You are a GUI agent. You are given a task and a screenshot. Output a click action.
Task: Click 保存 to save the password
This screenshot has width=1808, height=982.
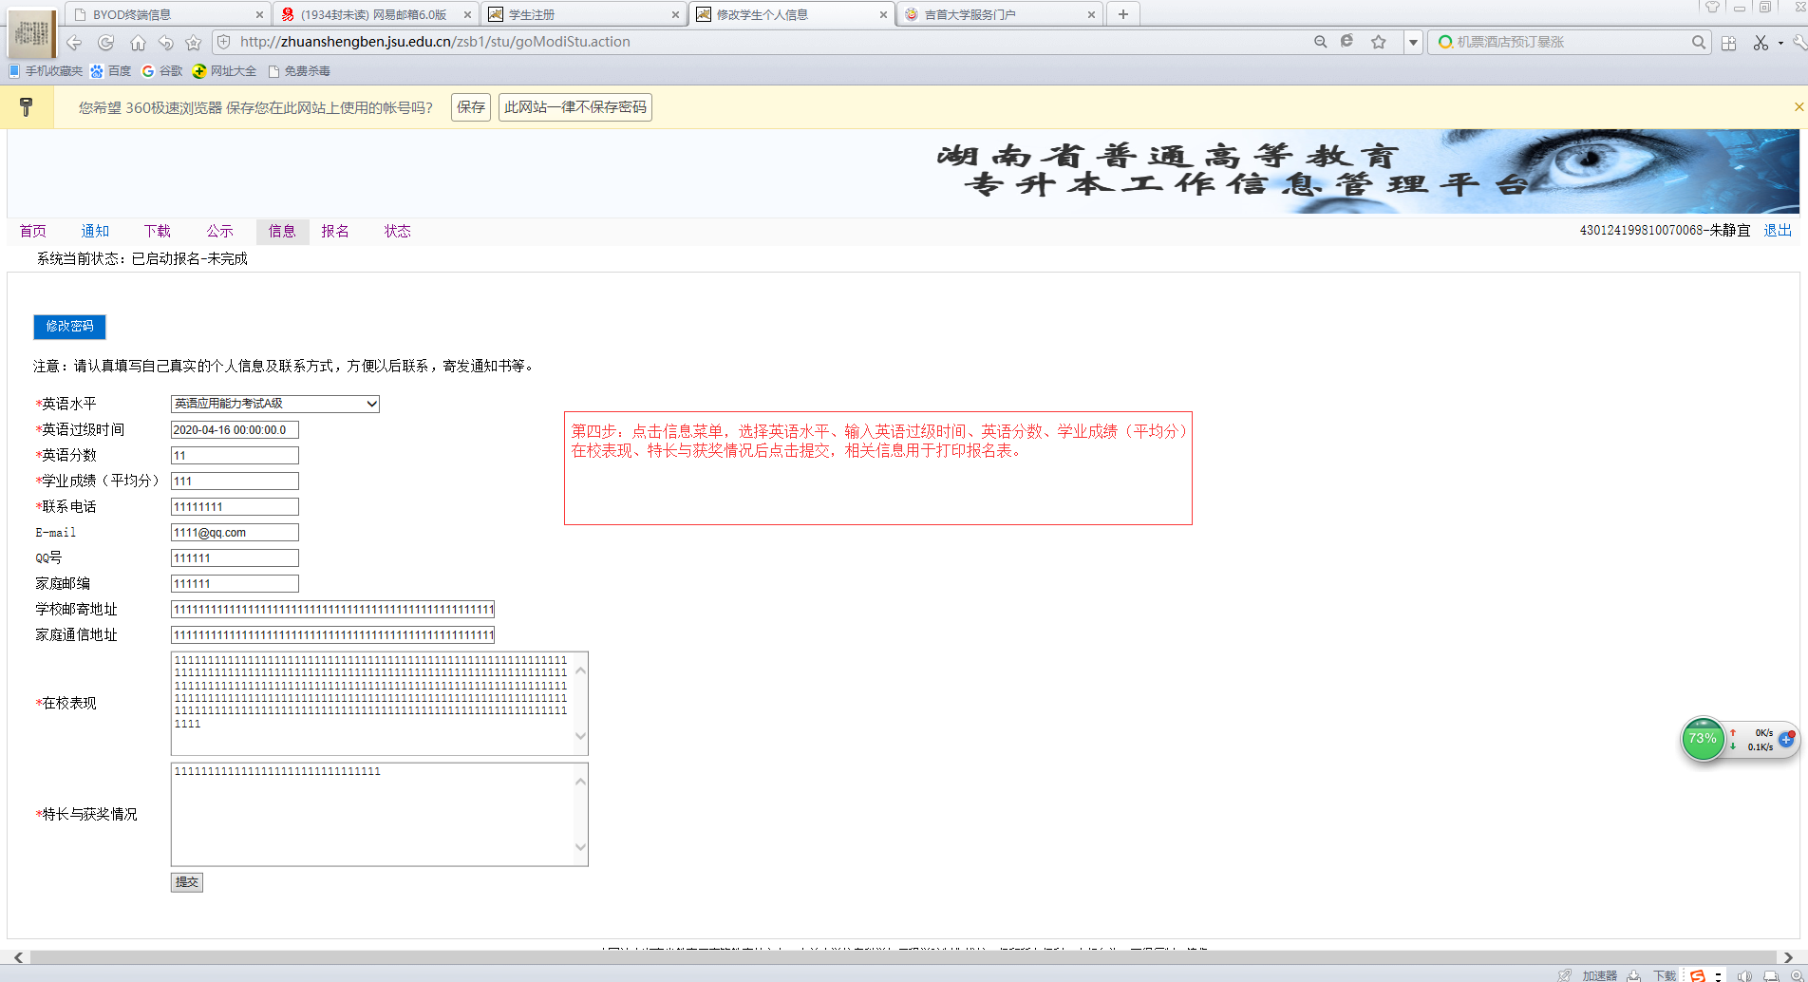[471, 107]
